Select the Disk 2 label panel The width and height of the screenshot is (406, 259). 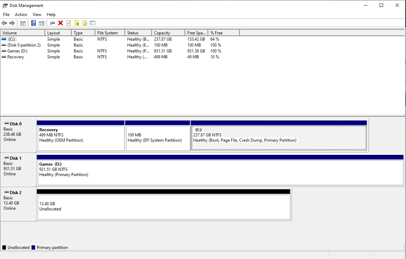(18, 204)
